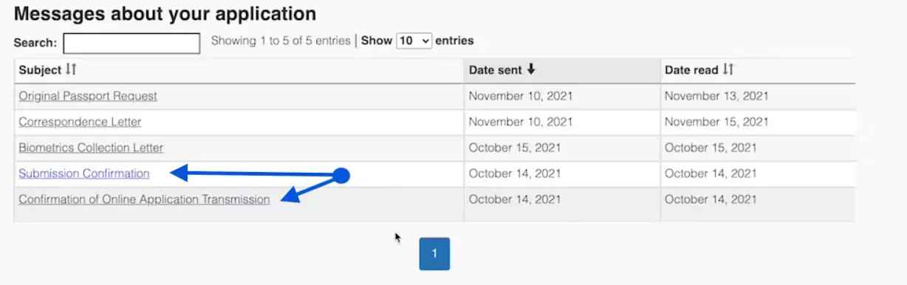Open the Submission Confirmation link
This screenshot has width=907, height=285.
click(x=84, y=174)
